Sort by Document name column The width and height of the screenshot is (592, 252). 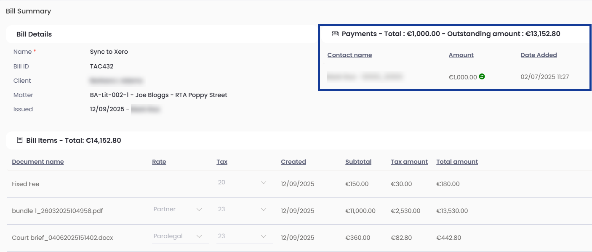tap(38, 162)
